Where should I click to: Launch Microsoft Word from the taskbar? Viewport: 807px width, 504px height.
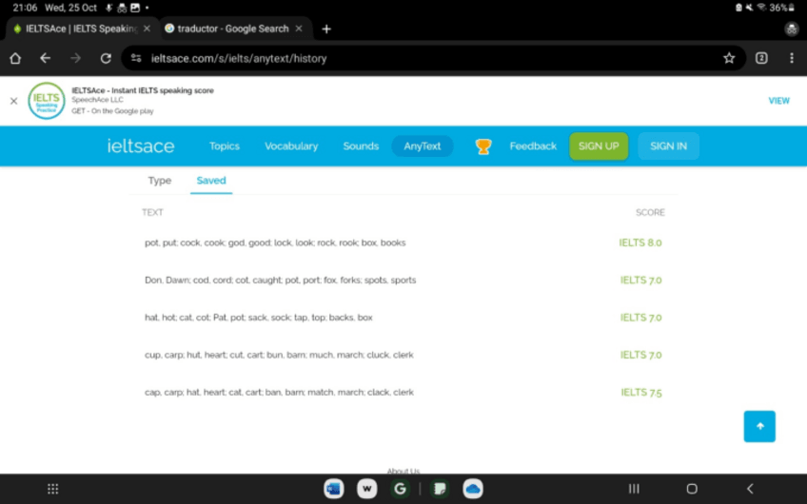[x=333, y=489]
